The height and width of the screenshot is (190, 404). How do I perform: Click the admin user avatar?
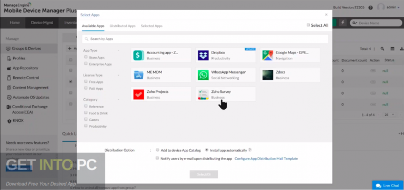[x=381, y=7]
